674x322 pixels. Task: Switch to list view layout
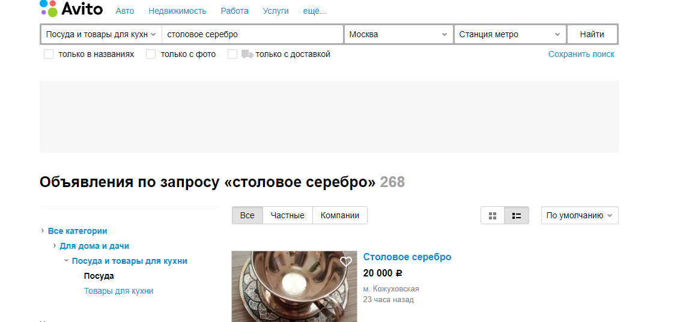[x=517, y=215]
